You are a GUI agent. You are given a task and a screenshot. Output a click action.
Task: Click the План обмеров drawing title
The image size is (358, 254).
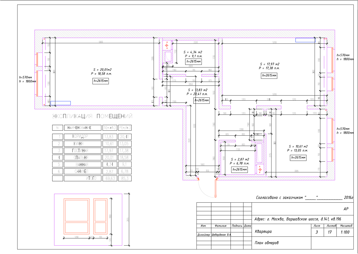click(266, 243)
